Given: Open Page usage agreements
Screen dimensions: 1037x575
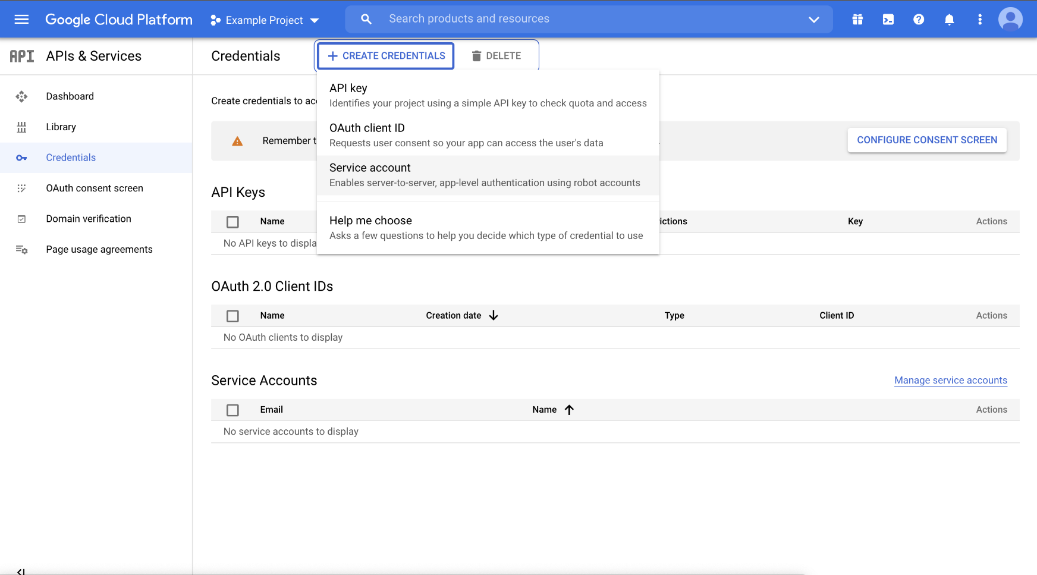Looking at the screenshot, I should click(x=99, y=250).
